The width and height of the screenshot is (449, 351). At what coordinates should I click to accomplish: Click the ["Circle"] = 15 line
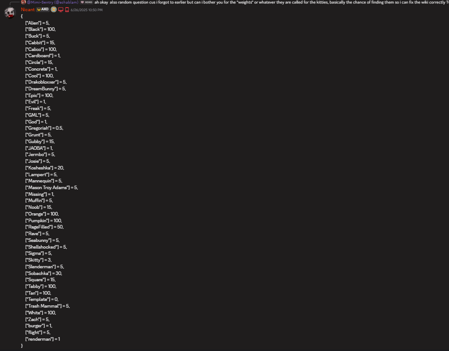point(39,62)
